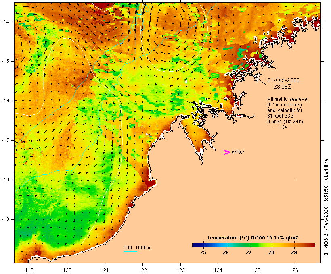Click longitude axis label 125
Viewport: 331px width, 274px height.
pos(256,270)
